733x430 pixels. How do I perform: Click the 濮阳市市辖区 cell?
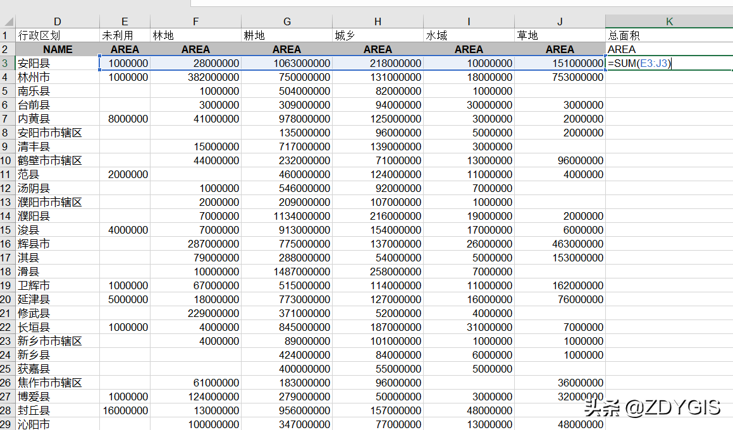point(58,202)
